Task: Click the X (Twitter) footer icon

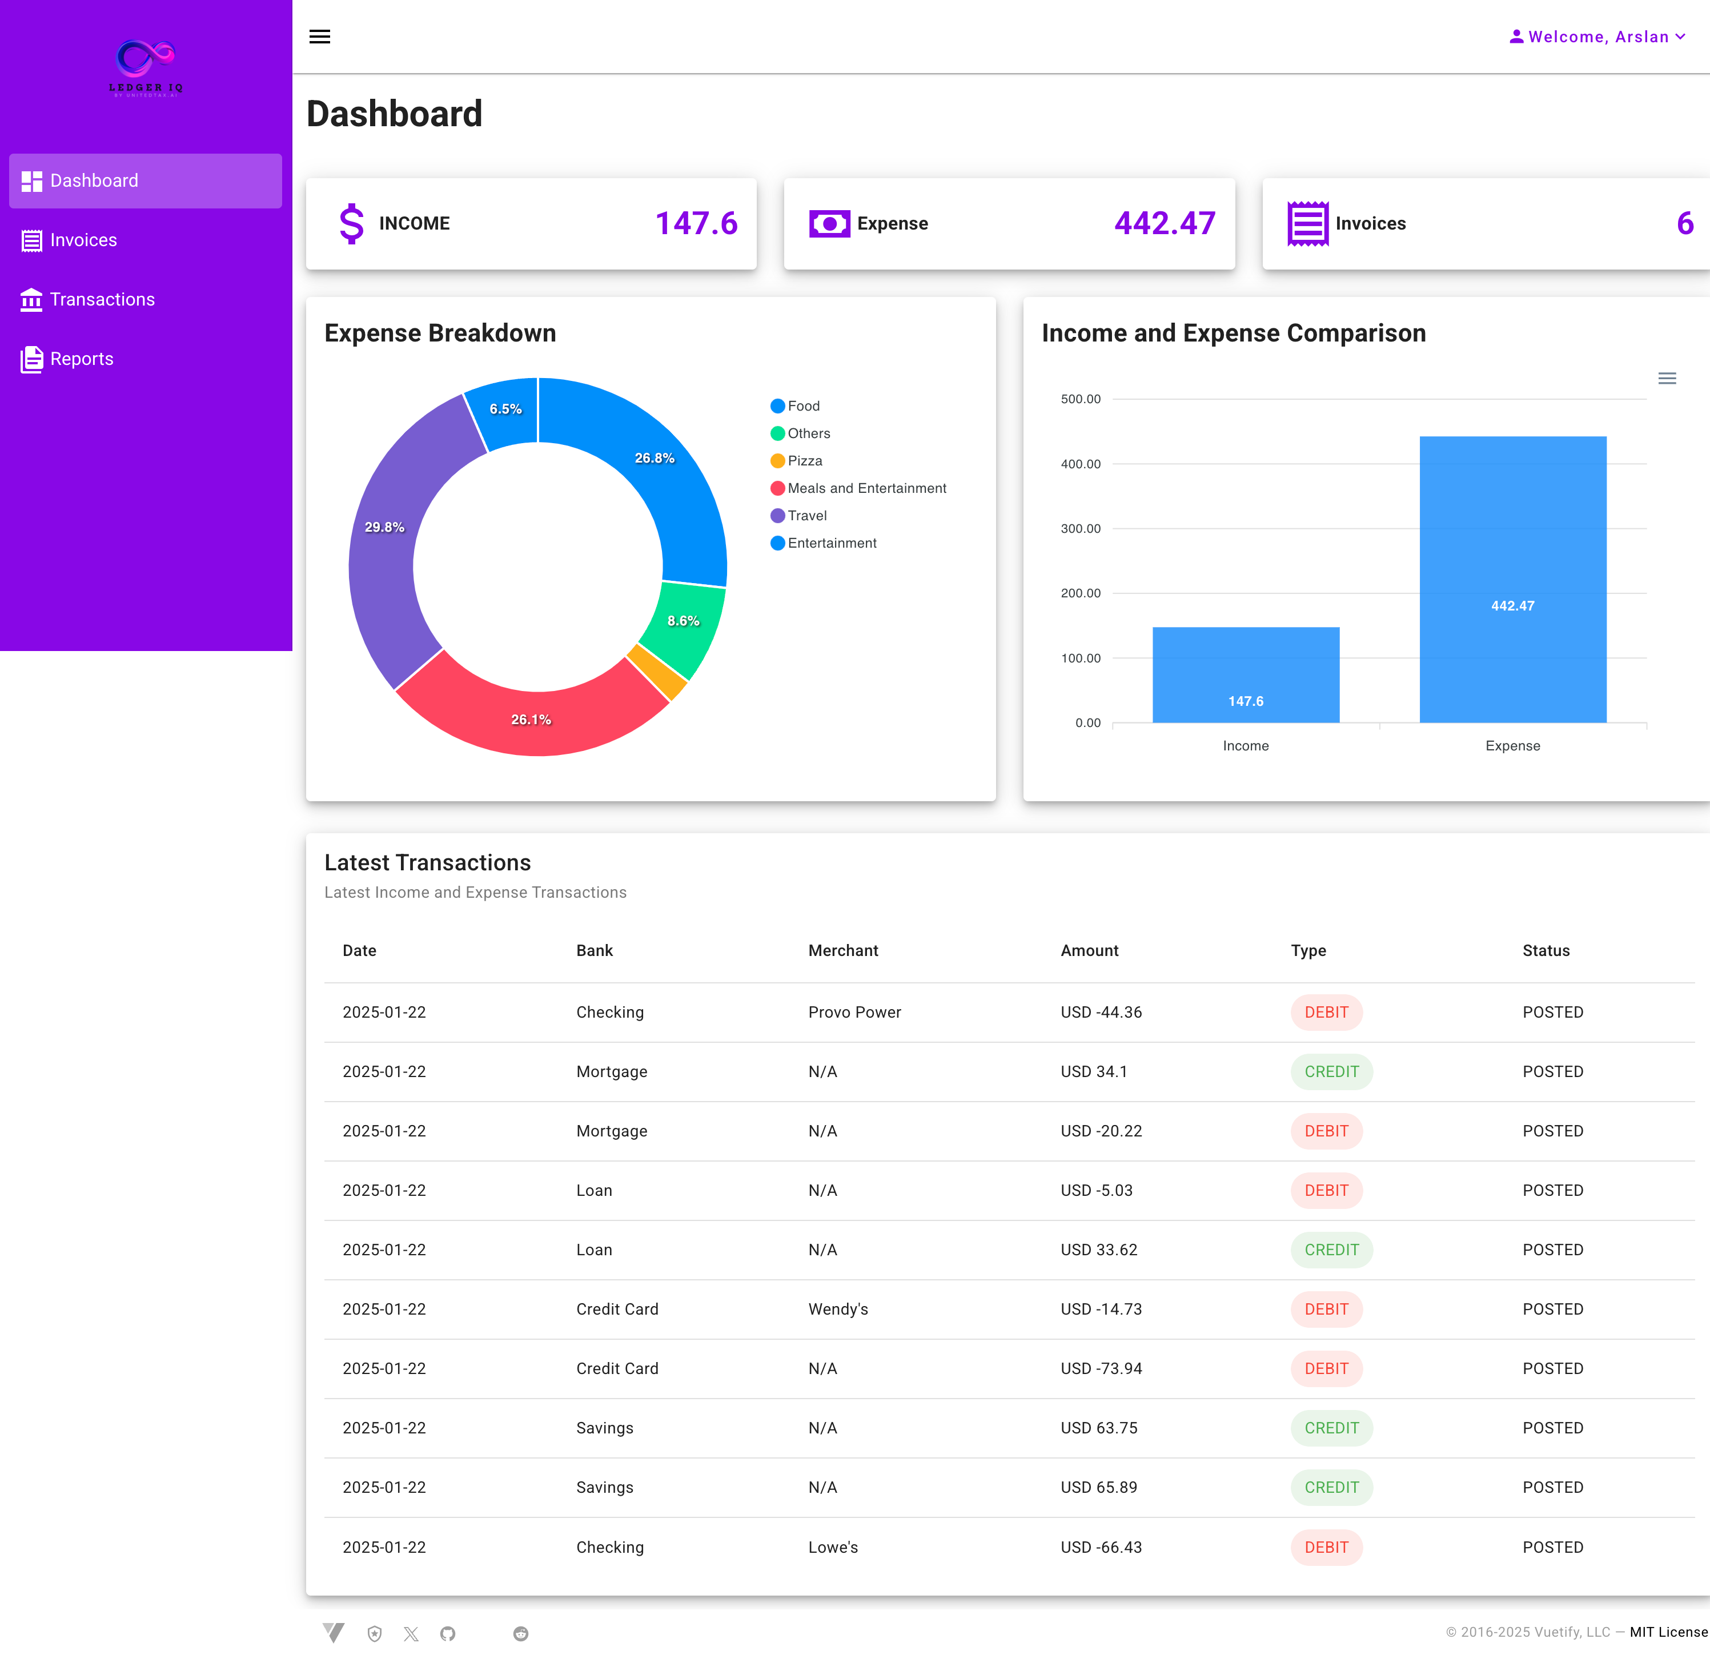Action: (411, 1633)
